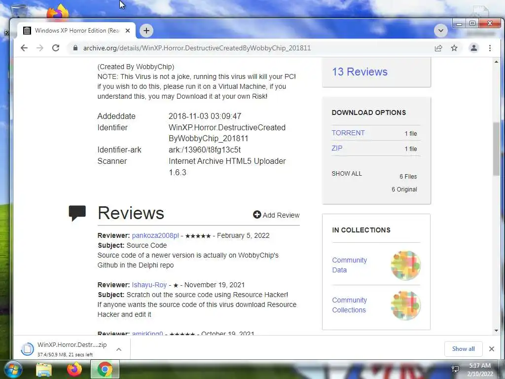Click the Subject: Source Code line

click(x=132, y=246)
